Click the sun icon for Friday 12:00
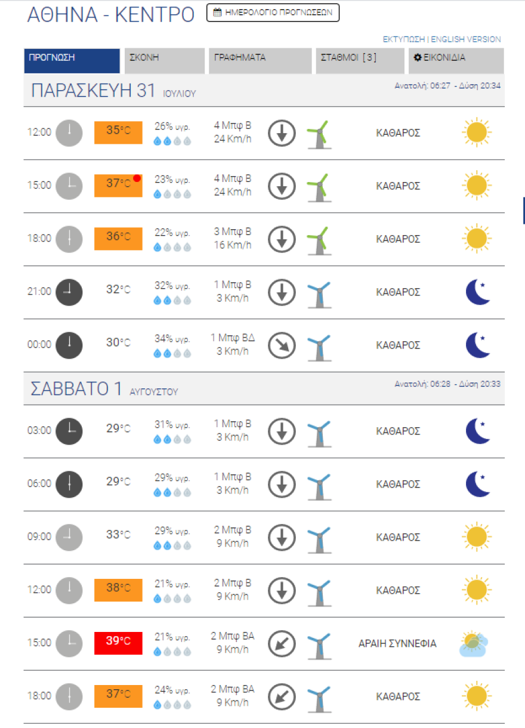The image size is (525, 728). click(476, 132)
